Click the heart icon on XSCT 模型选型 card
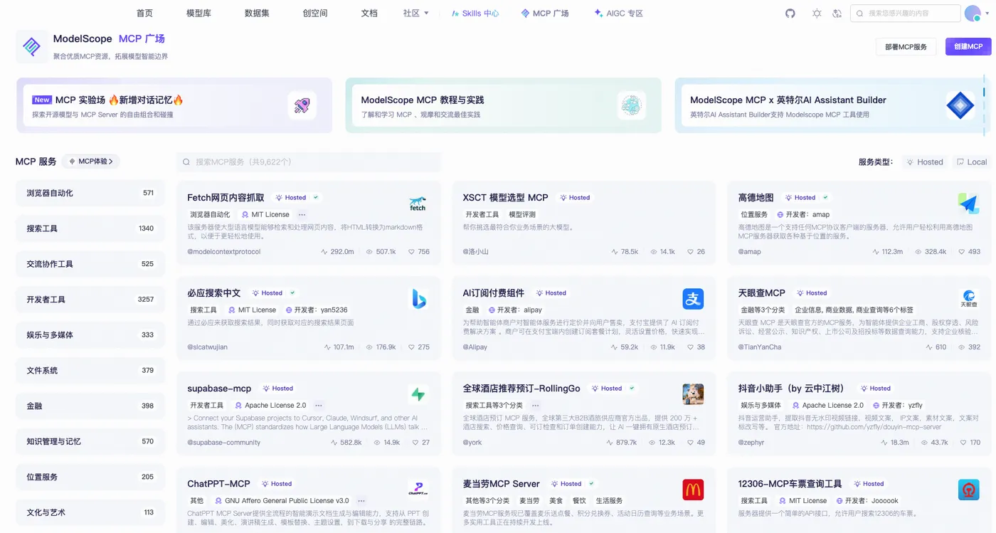This screenshot has height=533, width=996. point(690,252)
